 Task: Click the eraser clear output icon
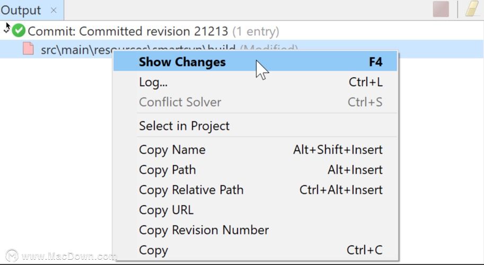472,10
